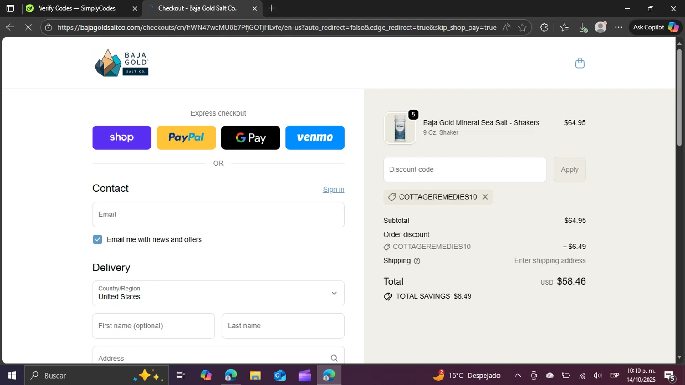Viewport: 685px width, 385px height.
Task: Choose PayPal express checkout
Action: pyautogui.click(x=186, y=137)
